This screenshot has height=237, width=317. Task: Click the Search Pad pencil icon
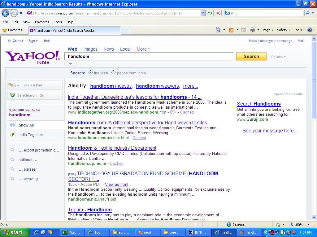click(x=12, y=85)
